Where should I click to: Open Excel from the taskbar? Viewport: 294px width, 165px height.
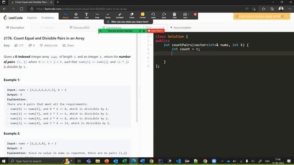tap(124, 161)
